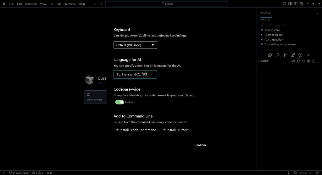Click the onboarding progress bar

click(266, 17)
